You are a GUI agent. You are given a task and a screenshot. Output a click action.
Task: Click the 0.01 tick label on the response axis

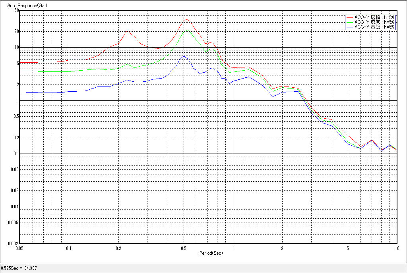point(14,207)
